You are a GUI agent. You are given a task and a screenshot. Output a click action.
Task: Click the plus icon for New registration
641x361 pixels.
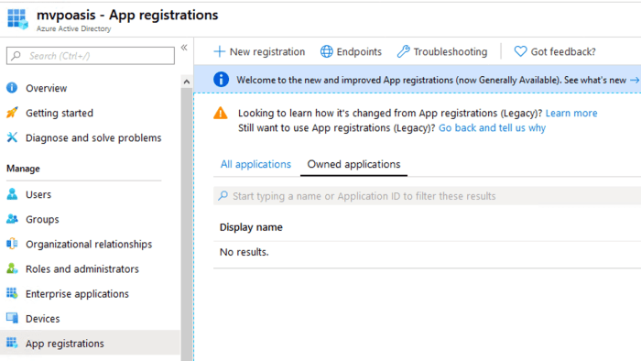click(220, 51)
